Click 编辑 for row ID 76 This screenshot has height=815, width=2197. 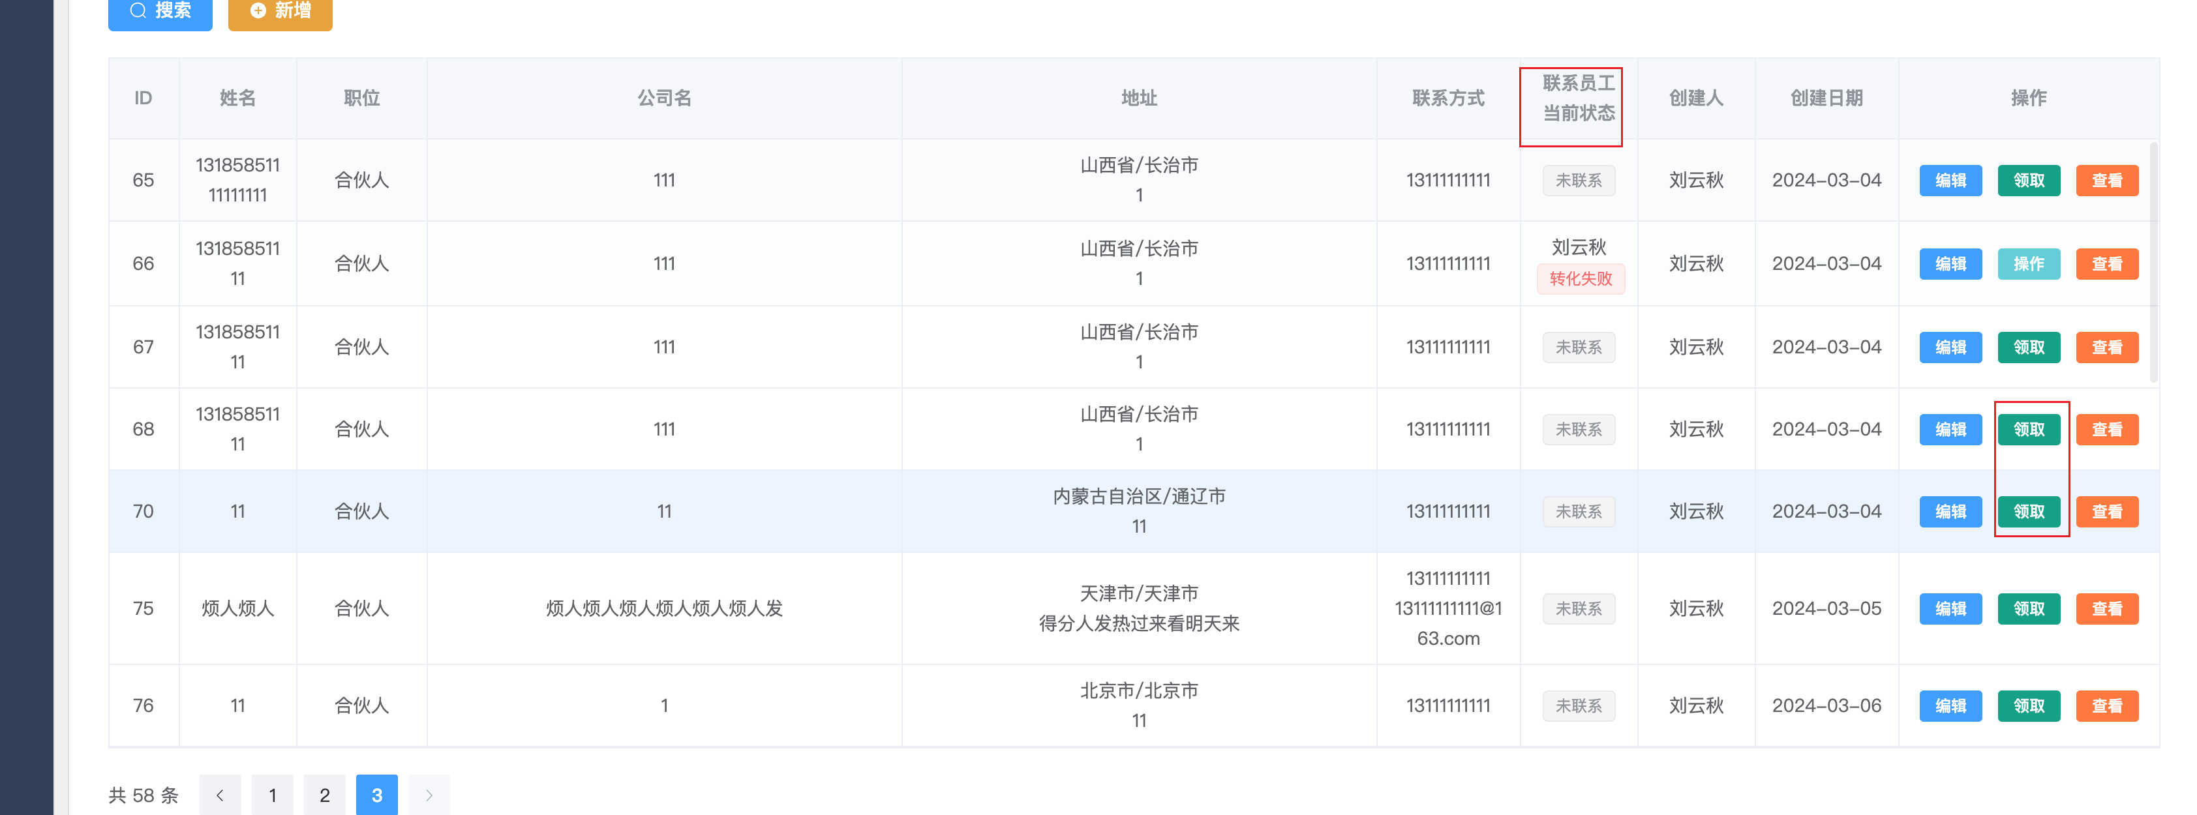coord(1950,706)
